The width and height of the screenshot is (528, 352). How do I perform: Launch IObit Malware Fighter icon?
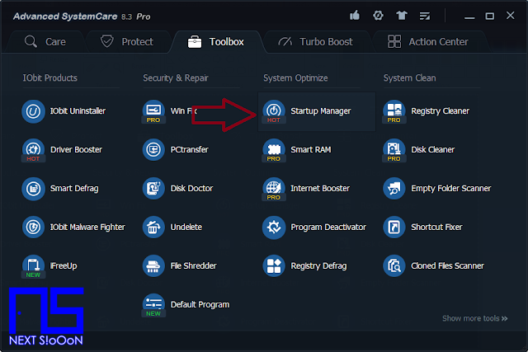[x=33, y=228]
